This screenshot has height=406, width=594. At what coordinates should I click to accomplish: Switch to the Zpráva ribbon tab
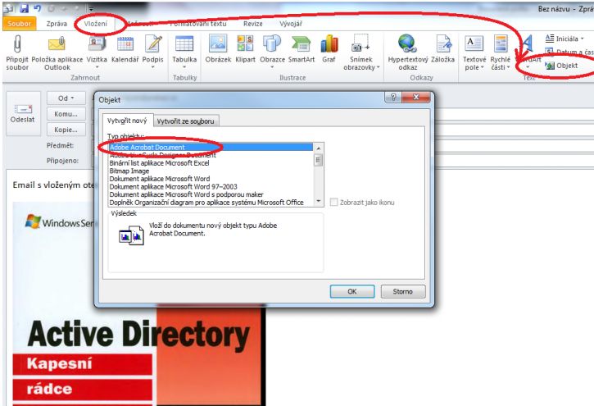click(x=57, y=24)
